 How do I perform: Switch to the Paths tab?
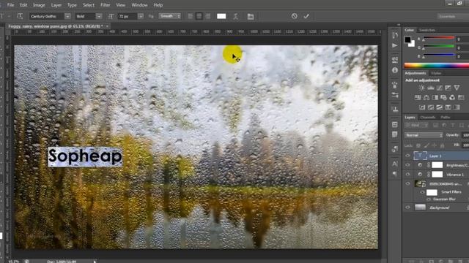click(x=445, y=118)
